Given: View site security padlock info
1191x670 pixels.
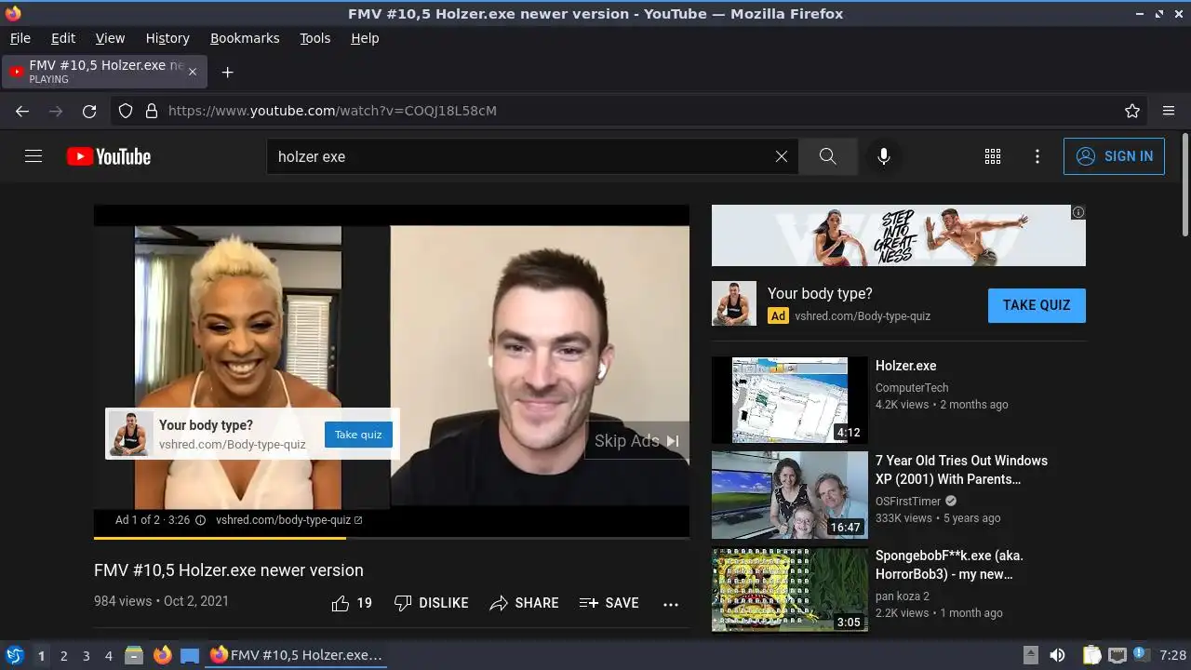Looking at the screenshot, I should (152, 111).
